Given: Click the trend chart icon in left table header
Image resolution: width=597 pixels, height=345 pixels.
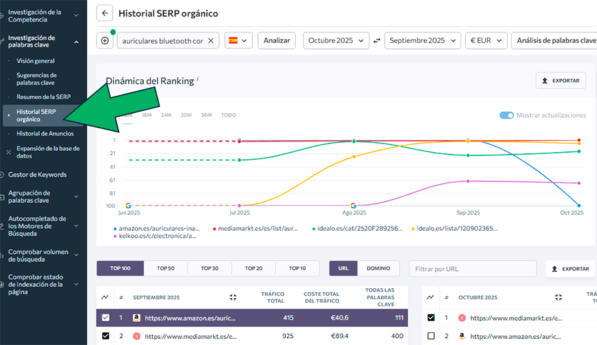Looking at the screenshot, I should click(x=105, y=297).
